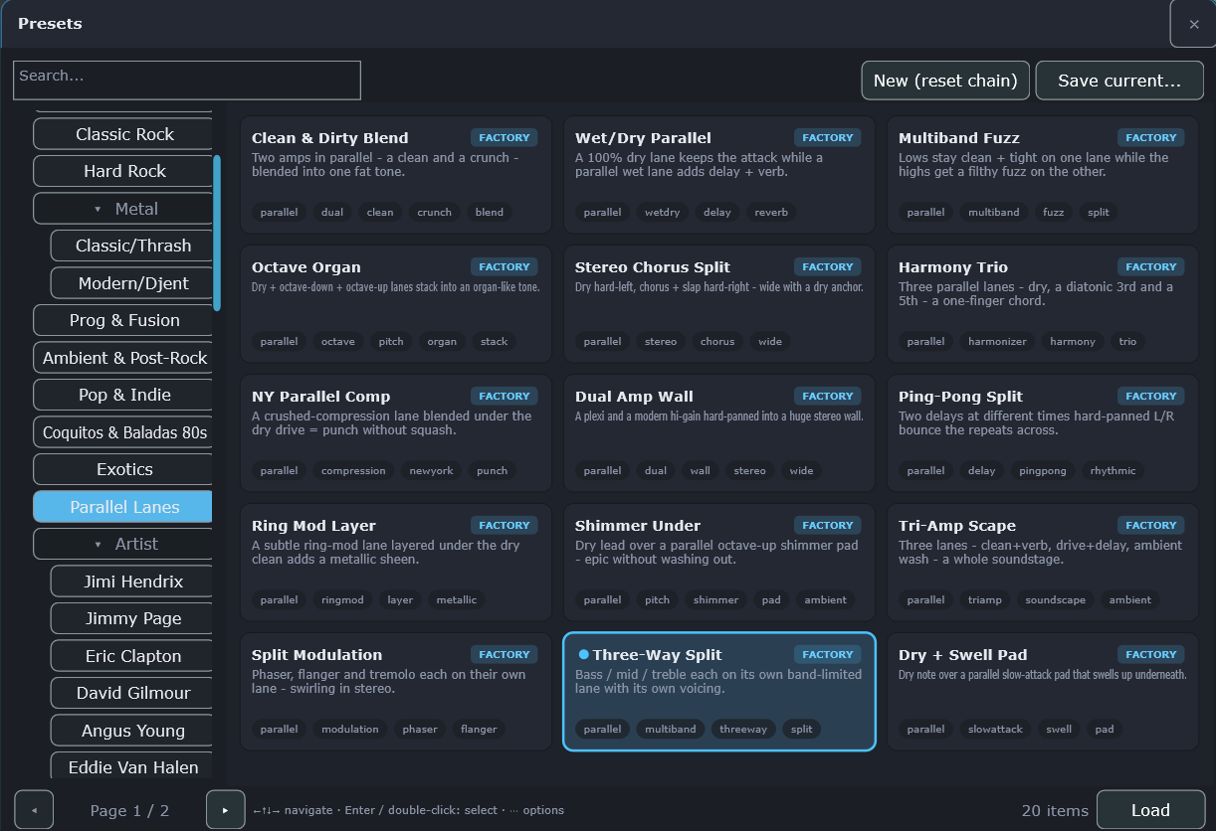Click the crunch tag on Clean & Dirty Blend
This screenshot has height=831, width=1216.
435,212
